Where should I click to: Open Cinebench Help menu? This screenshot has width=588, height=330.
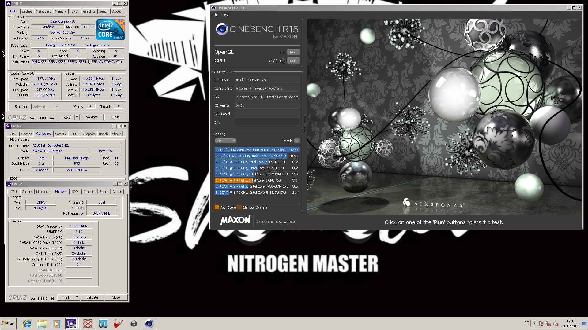coord(225,14)
